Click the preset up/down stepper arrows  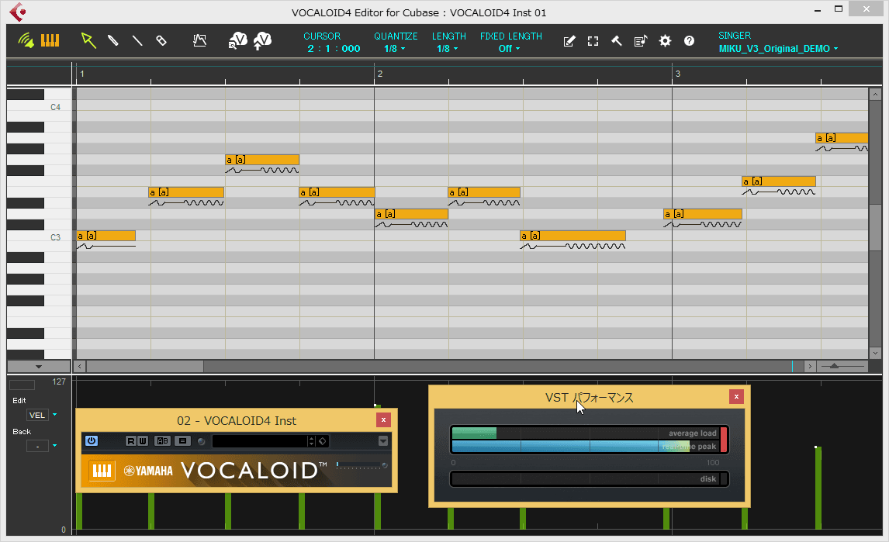click(311, 441)
